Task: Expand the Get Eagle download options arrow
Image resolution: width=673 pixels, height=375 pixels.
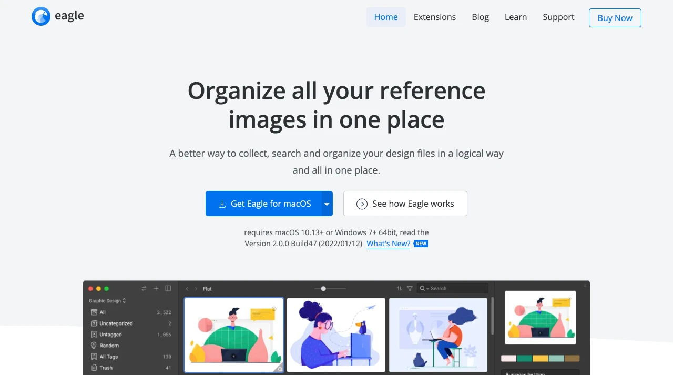Action: (327, 204)
